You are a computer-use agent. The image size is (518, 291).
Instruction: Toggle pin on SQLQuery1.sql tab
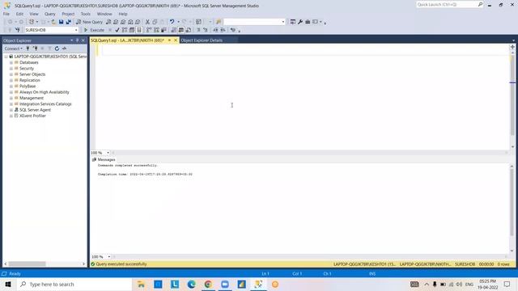pos(169,40)
